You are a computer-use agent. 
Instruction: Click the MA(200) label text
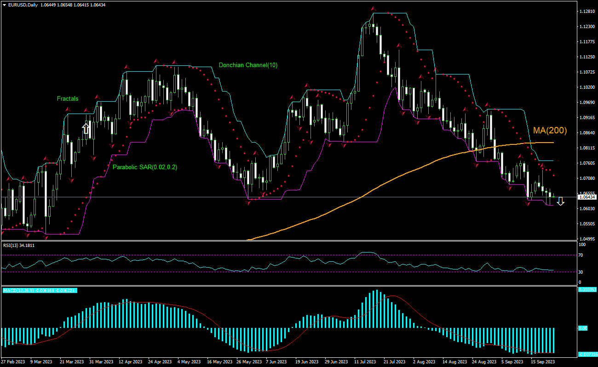[x=550, y=131]
